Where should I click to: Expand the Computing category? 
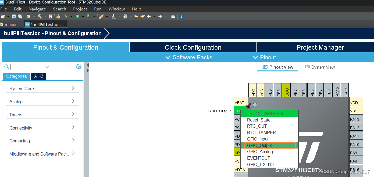tap(42, 141)
